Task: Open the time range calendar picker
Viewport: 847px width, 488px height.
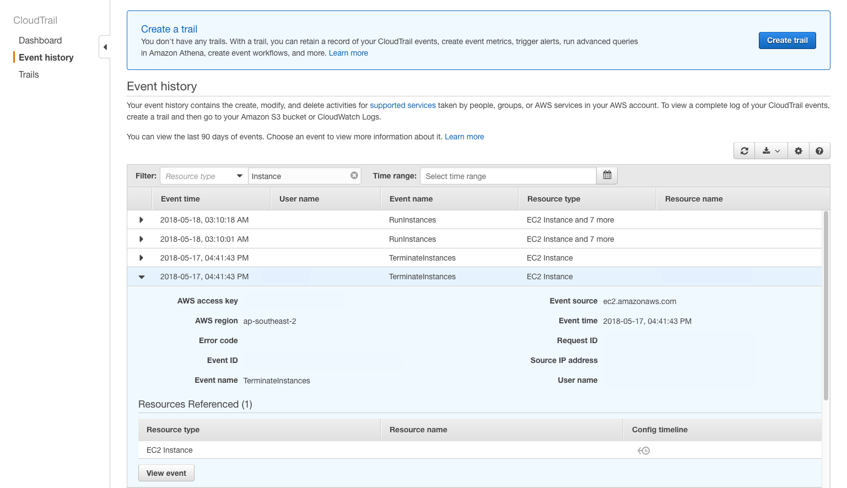Action: pyautogui.click(x=607, y=176)
